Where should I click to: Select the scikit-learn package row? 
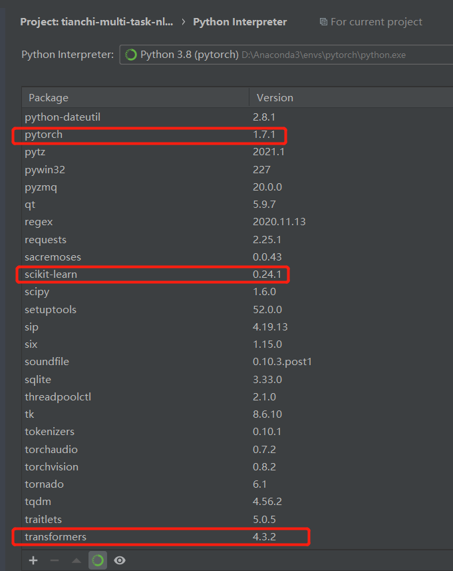point(237,275)
